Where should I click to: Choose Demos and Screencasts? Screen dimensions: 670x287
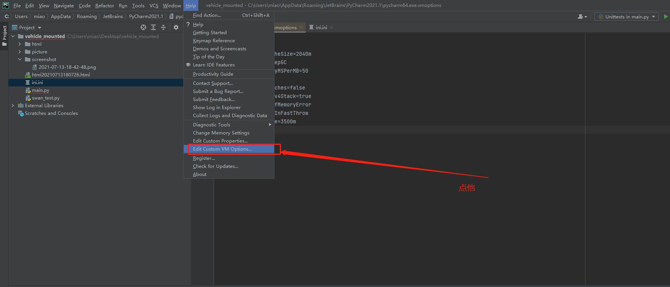[x=229, y=49]
